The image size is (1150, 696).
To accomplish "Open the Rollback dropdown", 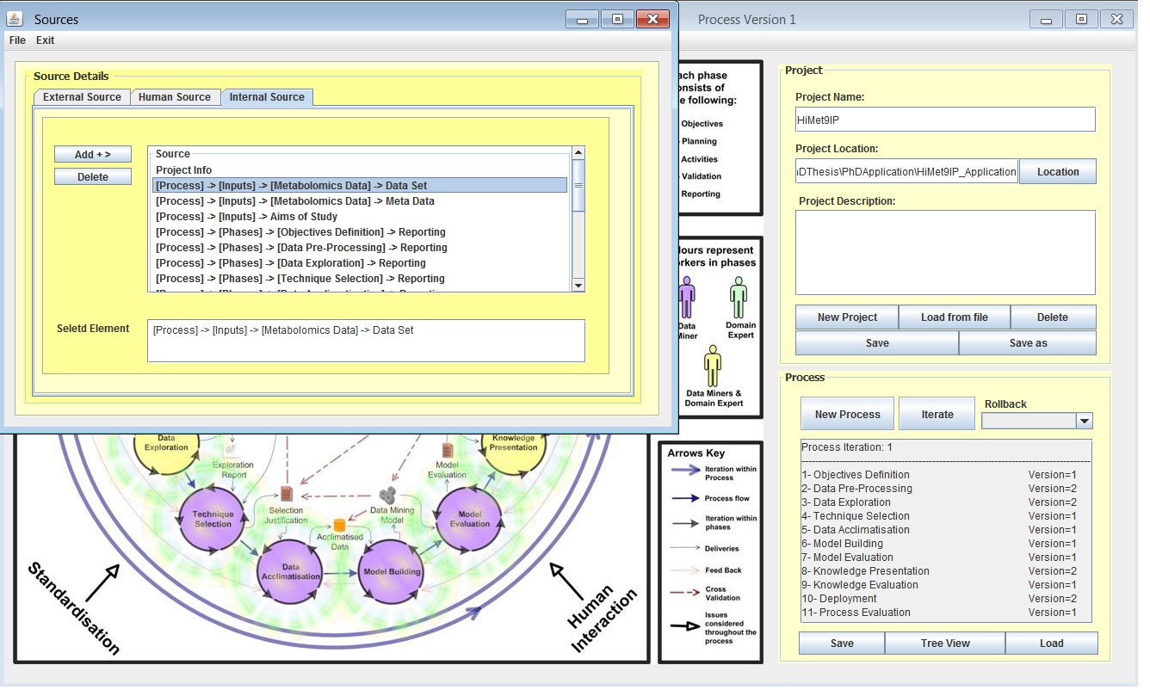I will (1084, 421).
